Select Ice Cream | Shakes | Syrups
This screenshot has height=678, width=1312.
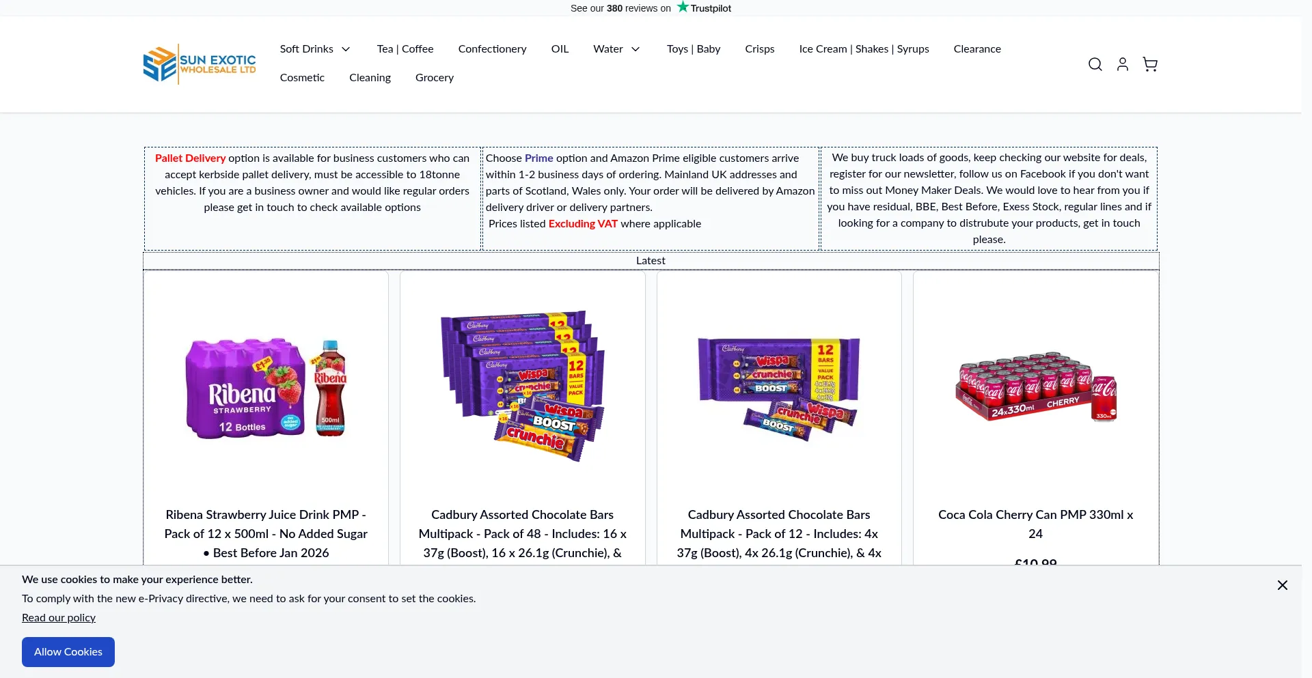click(x=864, y=49)
